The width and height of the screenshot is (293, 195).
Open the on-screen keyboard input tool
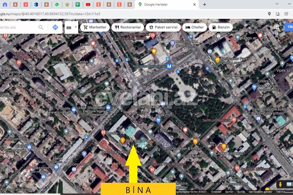[69, 27]
